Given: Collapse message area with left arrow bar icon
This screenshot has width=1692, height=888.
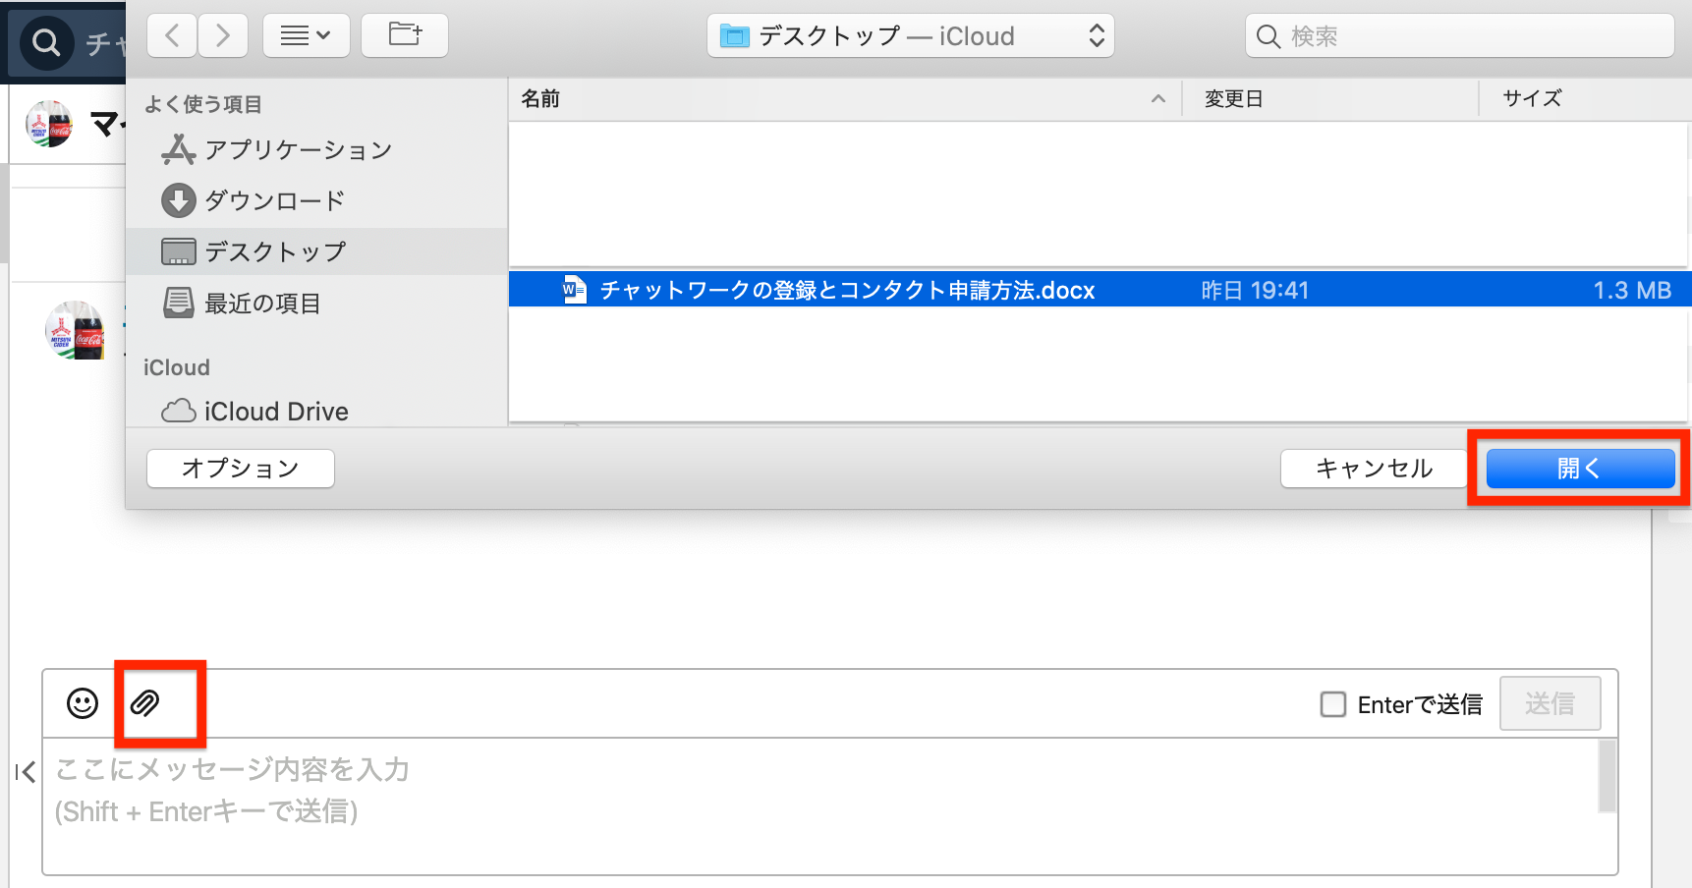Looking at the screenshot, I should click(26, 772).
